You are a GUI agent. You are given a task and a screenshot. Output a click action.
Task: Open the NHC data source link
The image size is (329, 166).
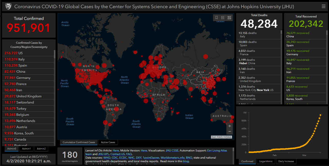(x=131, y=158)
